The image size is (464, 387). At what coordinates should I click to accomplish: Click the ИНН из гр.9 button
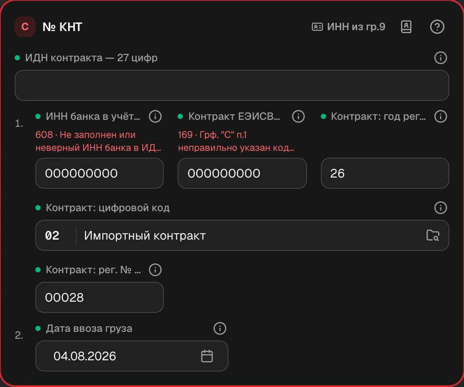(348, 27)
